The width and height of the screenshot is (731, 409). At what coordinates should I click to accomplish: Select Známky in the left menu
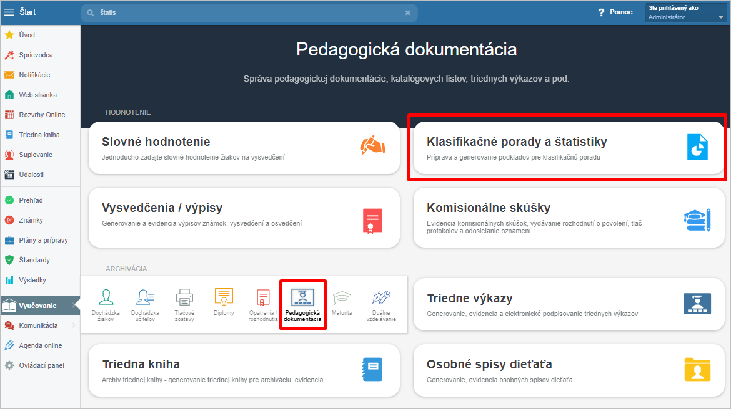pos(31,220)
